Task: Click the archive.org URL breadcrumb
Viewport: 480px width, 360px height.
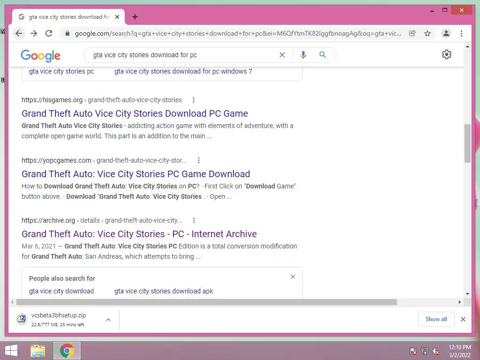Action: [102, 220]
